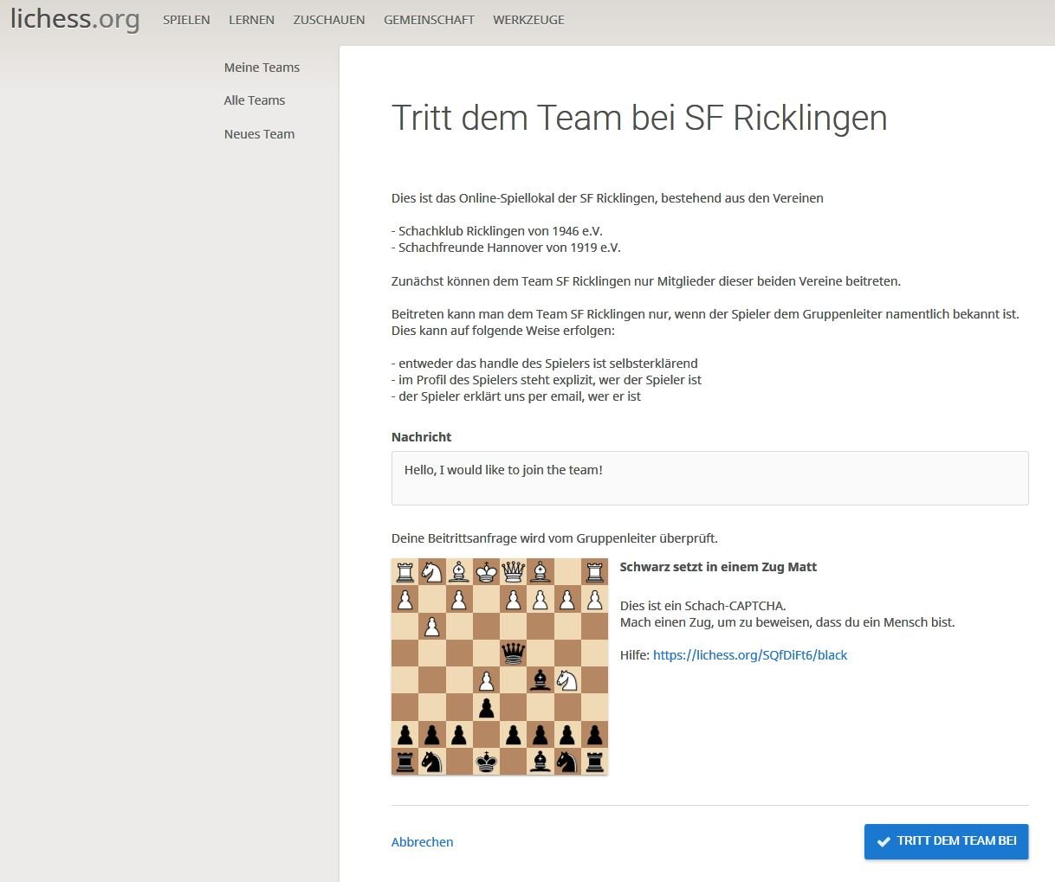Open the LERNEN menu
The image size is (1055, 882).
pyautogui.click(x=251, y=20)
